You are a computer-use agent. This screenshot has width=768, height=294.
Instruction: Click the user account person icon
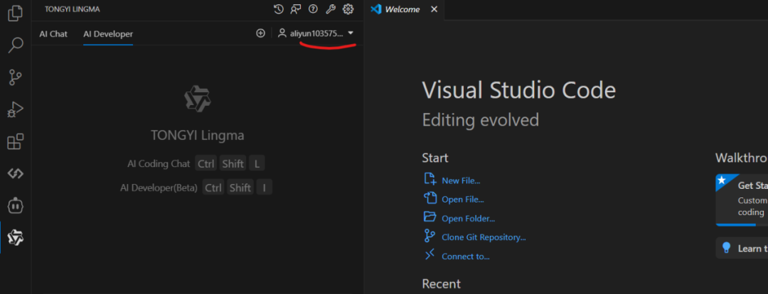(282, 33)
